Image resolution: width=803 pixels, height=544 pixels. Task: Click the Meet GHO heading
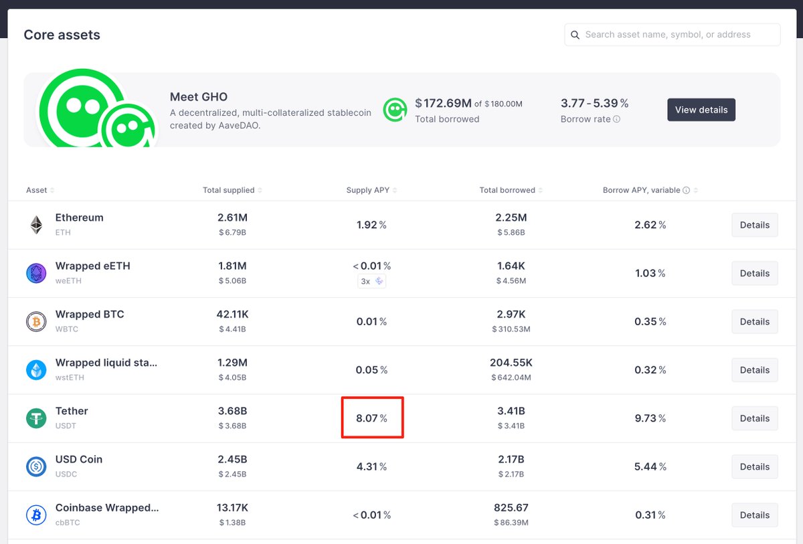click(x=199, y=97)
